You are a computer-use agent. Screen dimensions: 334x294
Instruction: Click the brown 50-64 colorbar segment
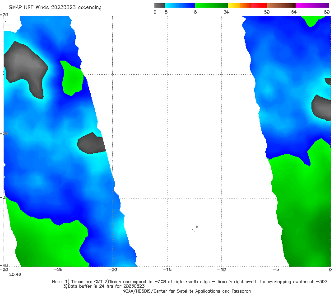tap(281, 5)
